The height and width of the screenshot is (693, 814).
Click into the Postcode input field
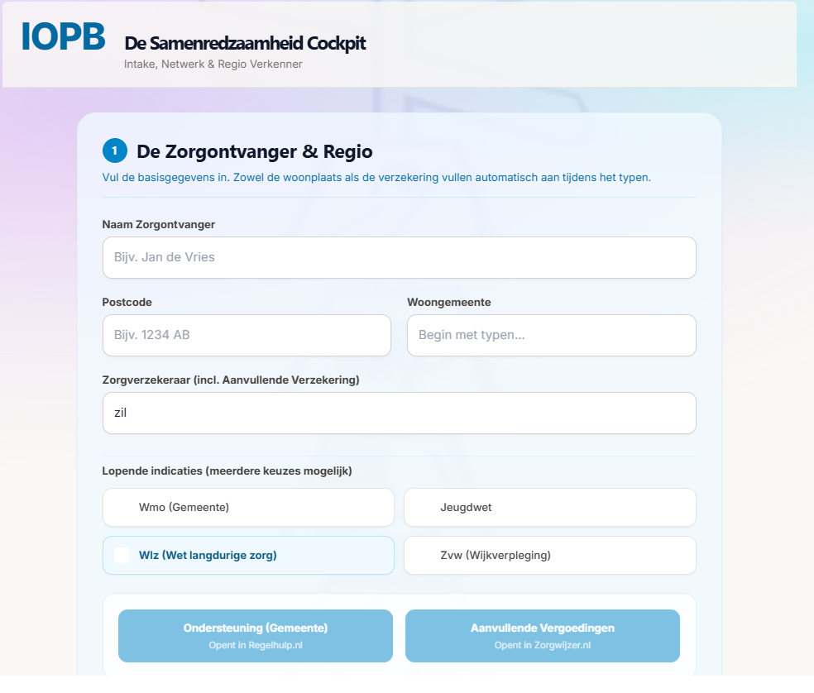click(x=247, y=336)
